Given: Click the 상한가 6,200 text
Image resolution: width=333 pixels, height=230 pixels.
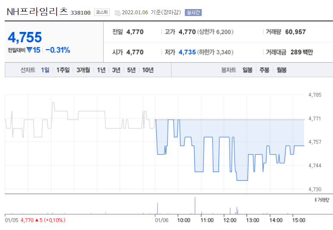Looking at the screenshot, I should [216, 32].
